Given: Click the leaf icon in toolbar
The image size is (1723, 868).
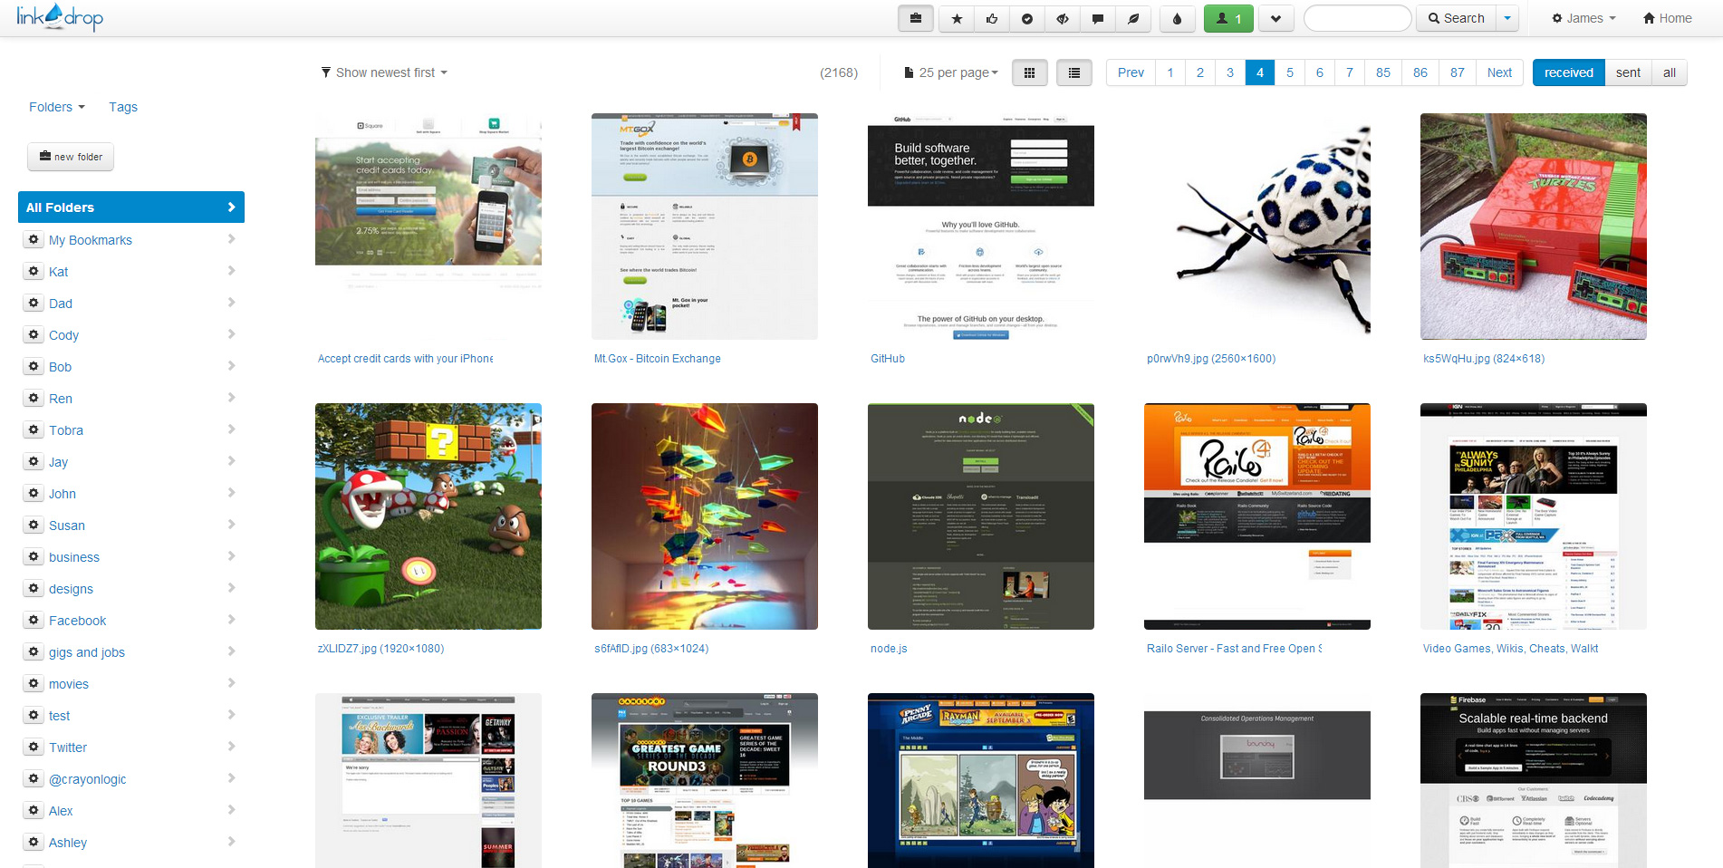Looking at the screenshot, I should (x=1133, y=18).
